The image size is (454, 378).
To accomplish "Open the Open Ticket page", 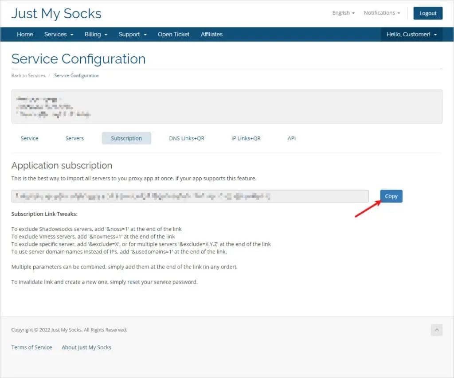I will [x=173, y=35].
